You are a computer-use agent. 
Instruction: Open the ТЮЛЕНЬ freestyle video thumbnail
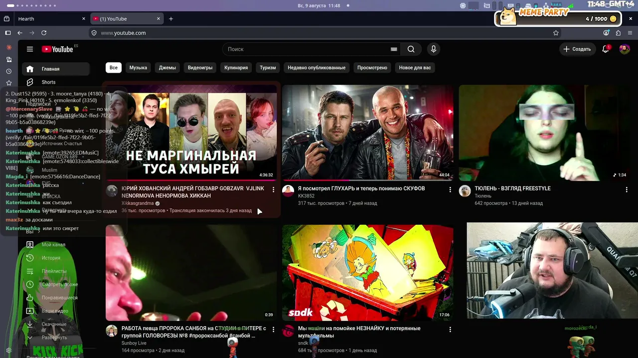click(x=544, y=133)
